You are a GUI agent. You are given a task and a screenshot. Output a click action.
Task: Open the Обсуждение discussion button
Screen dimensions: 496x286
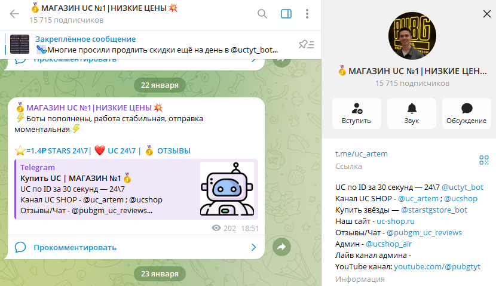coord(466,113)
